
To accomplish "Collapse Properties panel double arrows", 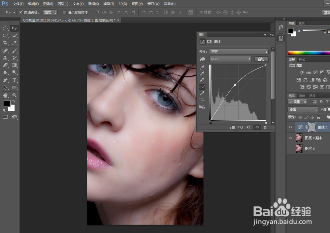I will [265, 35].
